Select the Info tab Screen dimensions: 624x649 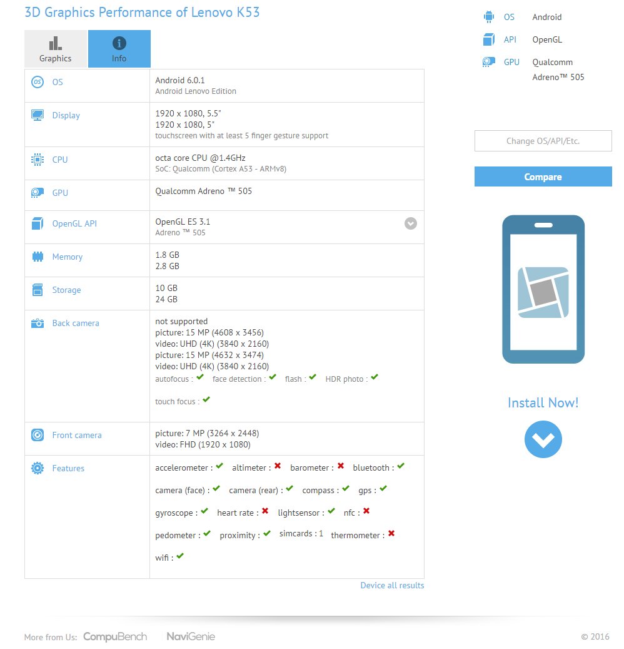tap(119, 49)
